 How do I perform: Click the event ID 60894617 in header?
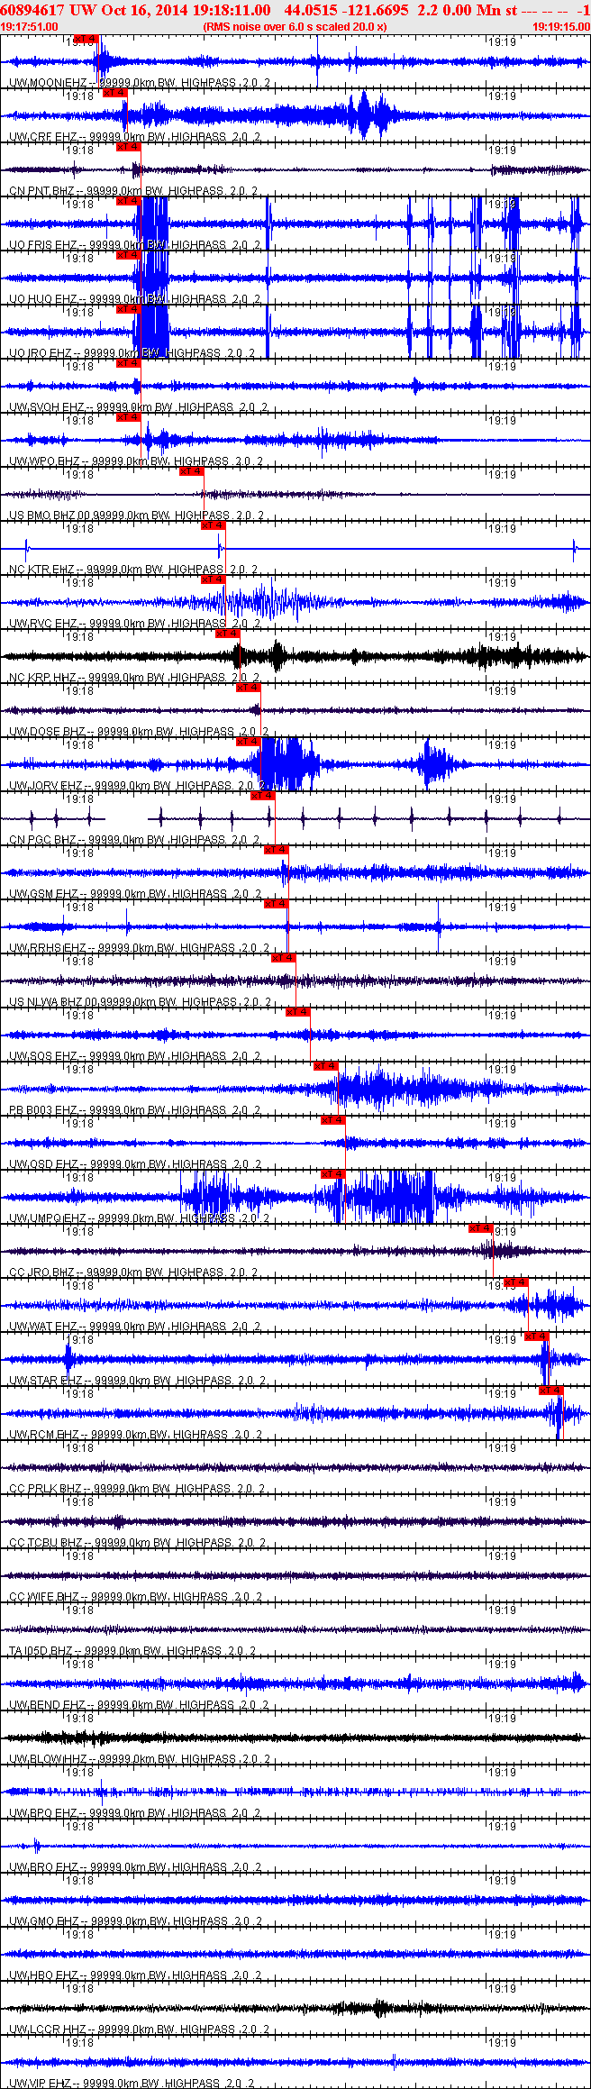click(31, 10)
